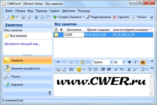Sort by Время создания column header
The height and width of the screenshot is (105, 157).
(98, 30)
